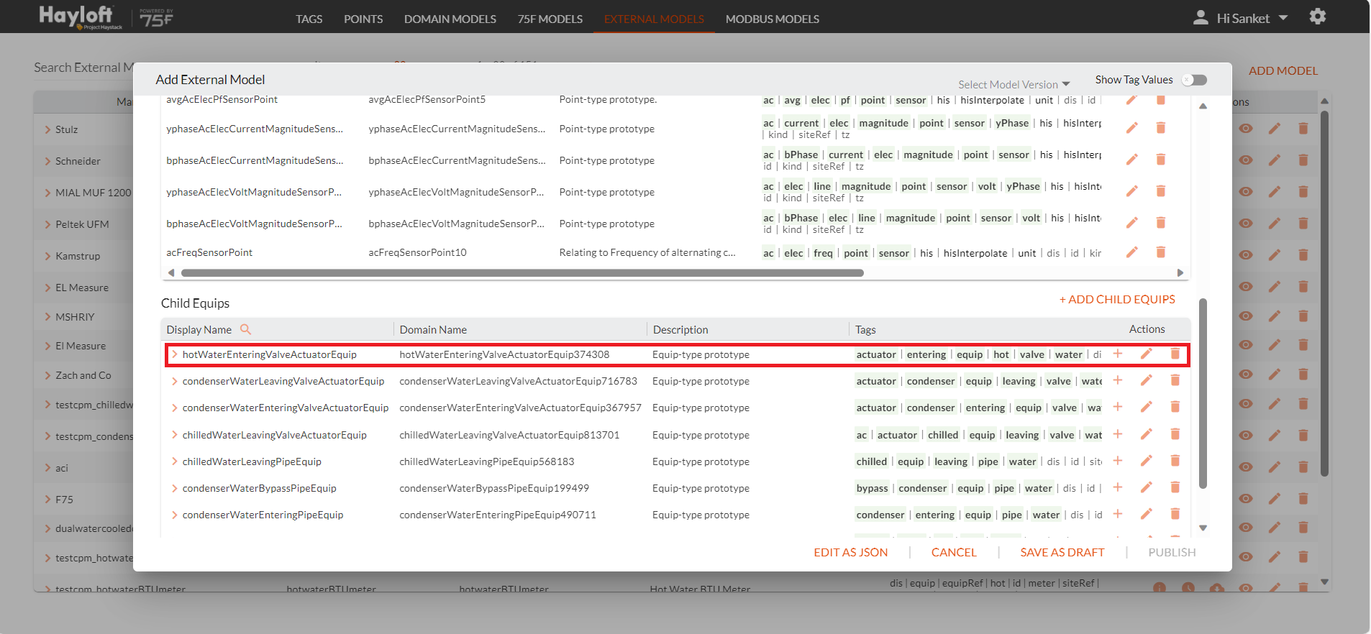Click plus icon for condenserWaterEnteringValveActuatorEquip

(x=1118, y=407)
